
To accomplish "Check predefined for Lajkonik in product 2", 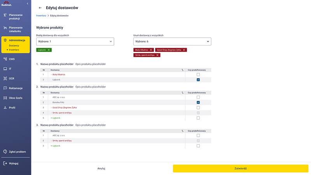I will pos(198,118).
